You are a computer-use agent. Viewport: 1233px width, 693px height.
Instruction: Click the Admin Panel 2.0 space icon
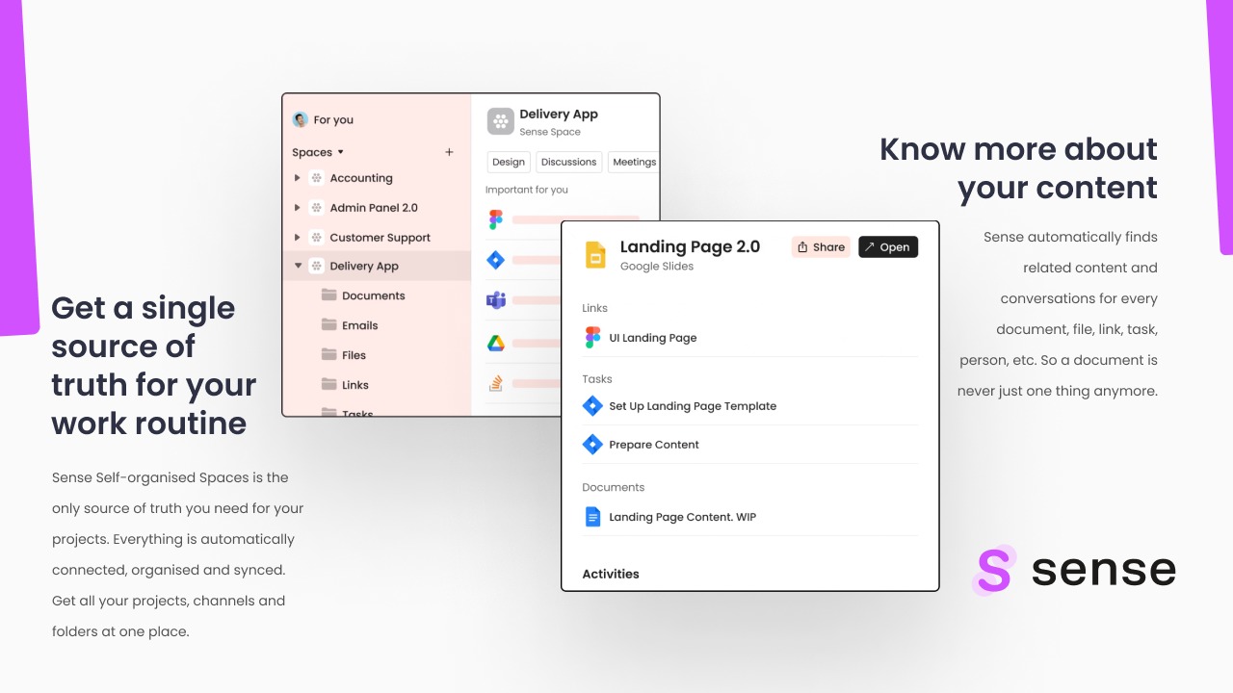(x=316, y=208)
